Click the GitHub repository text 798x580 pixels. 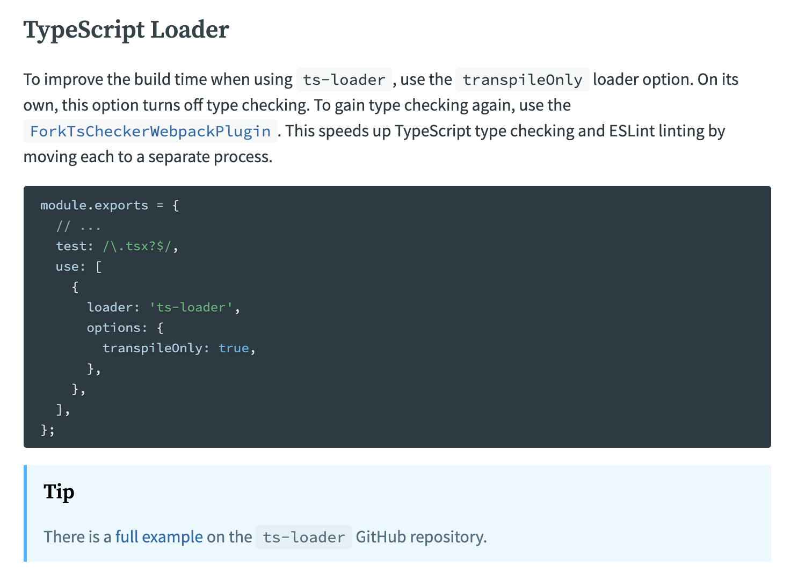click(421, 536)
